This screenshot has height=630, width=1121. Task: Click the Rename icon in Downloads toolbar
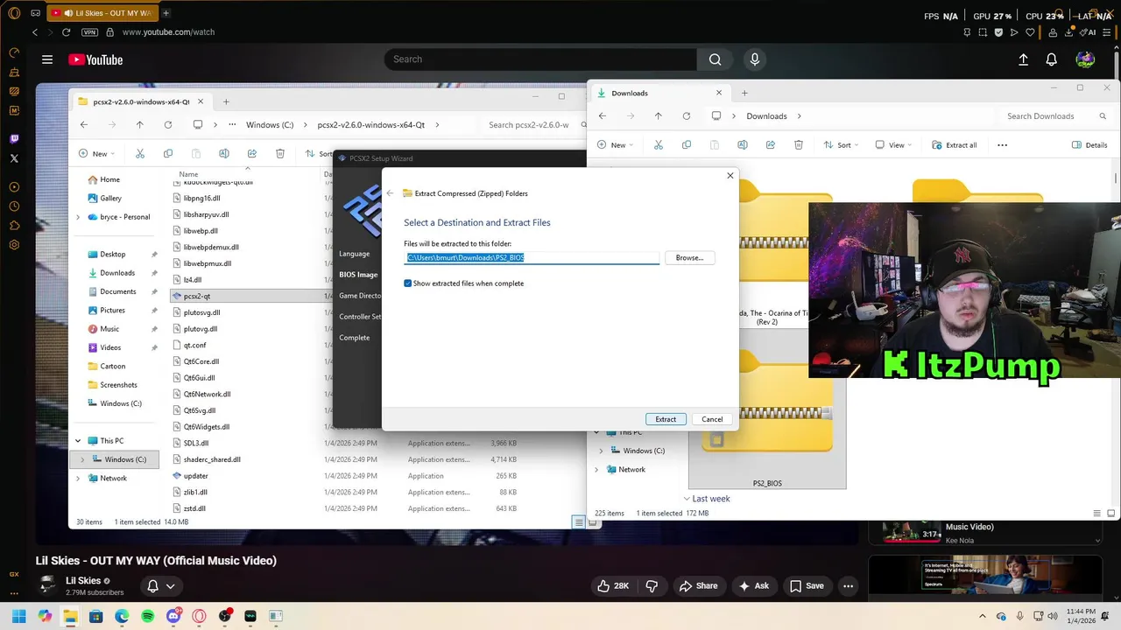click(743, 145)
